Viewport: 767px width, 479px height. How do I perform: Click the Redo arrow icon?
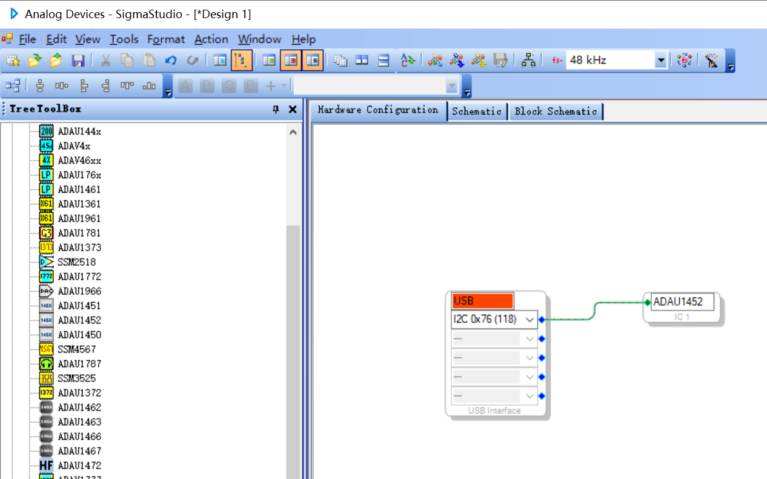point(193,61)
